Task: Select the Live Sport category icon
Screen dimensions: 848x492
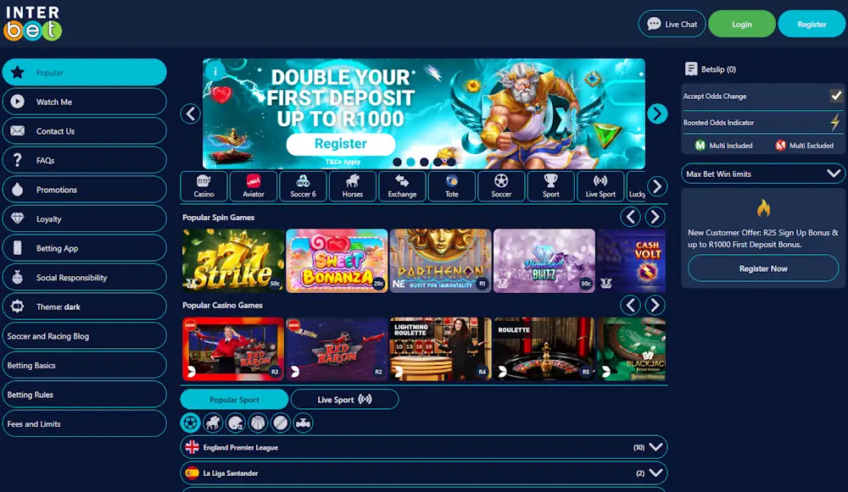Action: coord(600,186)
